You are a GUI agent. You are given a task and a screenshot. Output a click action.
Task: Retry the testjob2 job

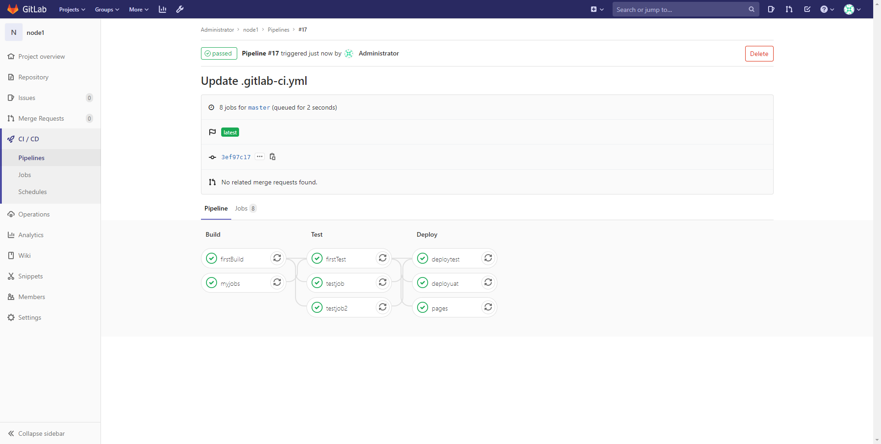pyautogui.click(x=383, y=307)
